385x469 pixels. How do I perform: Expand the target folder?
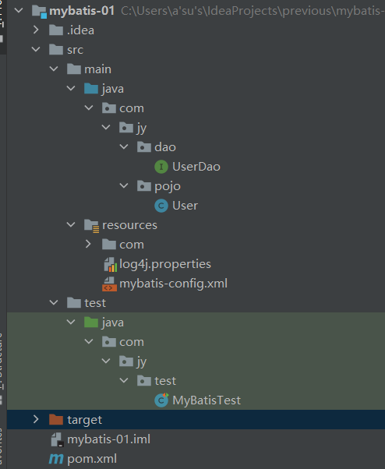tap(36, 419)
